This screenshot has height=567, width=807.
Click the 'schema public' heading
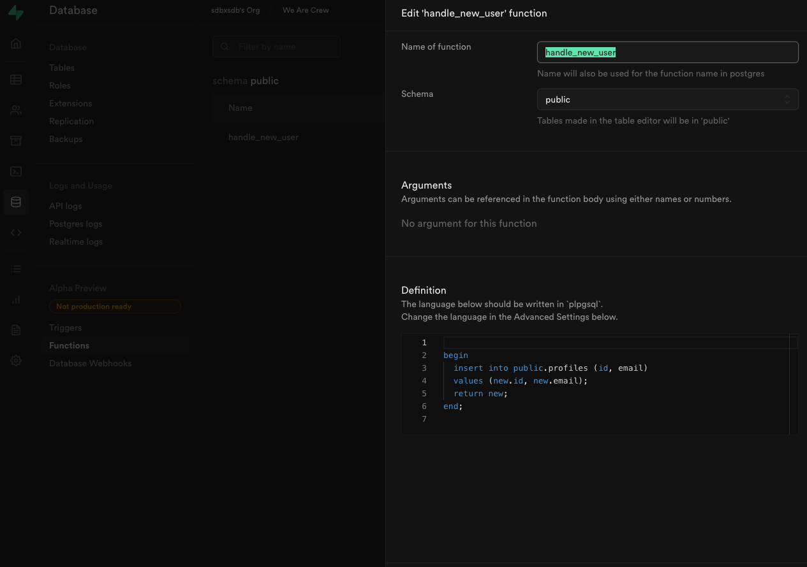246,81
